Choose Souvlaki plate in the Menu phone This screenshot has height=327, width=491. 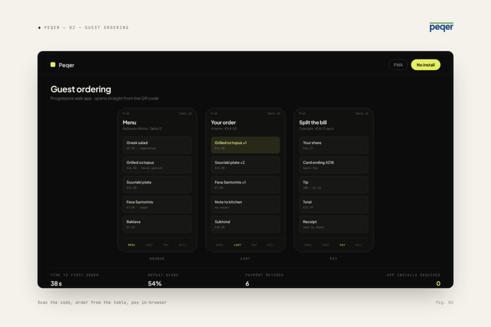click(157, 184)
